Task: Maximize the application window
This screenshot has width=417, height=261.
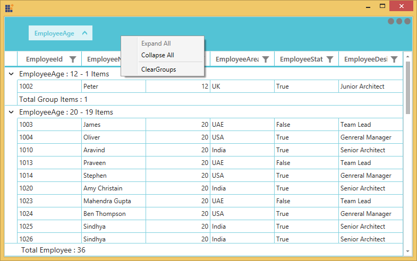Action: click(x=382, y=6)
